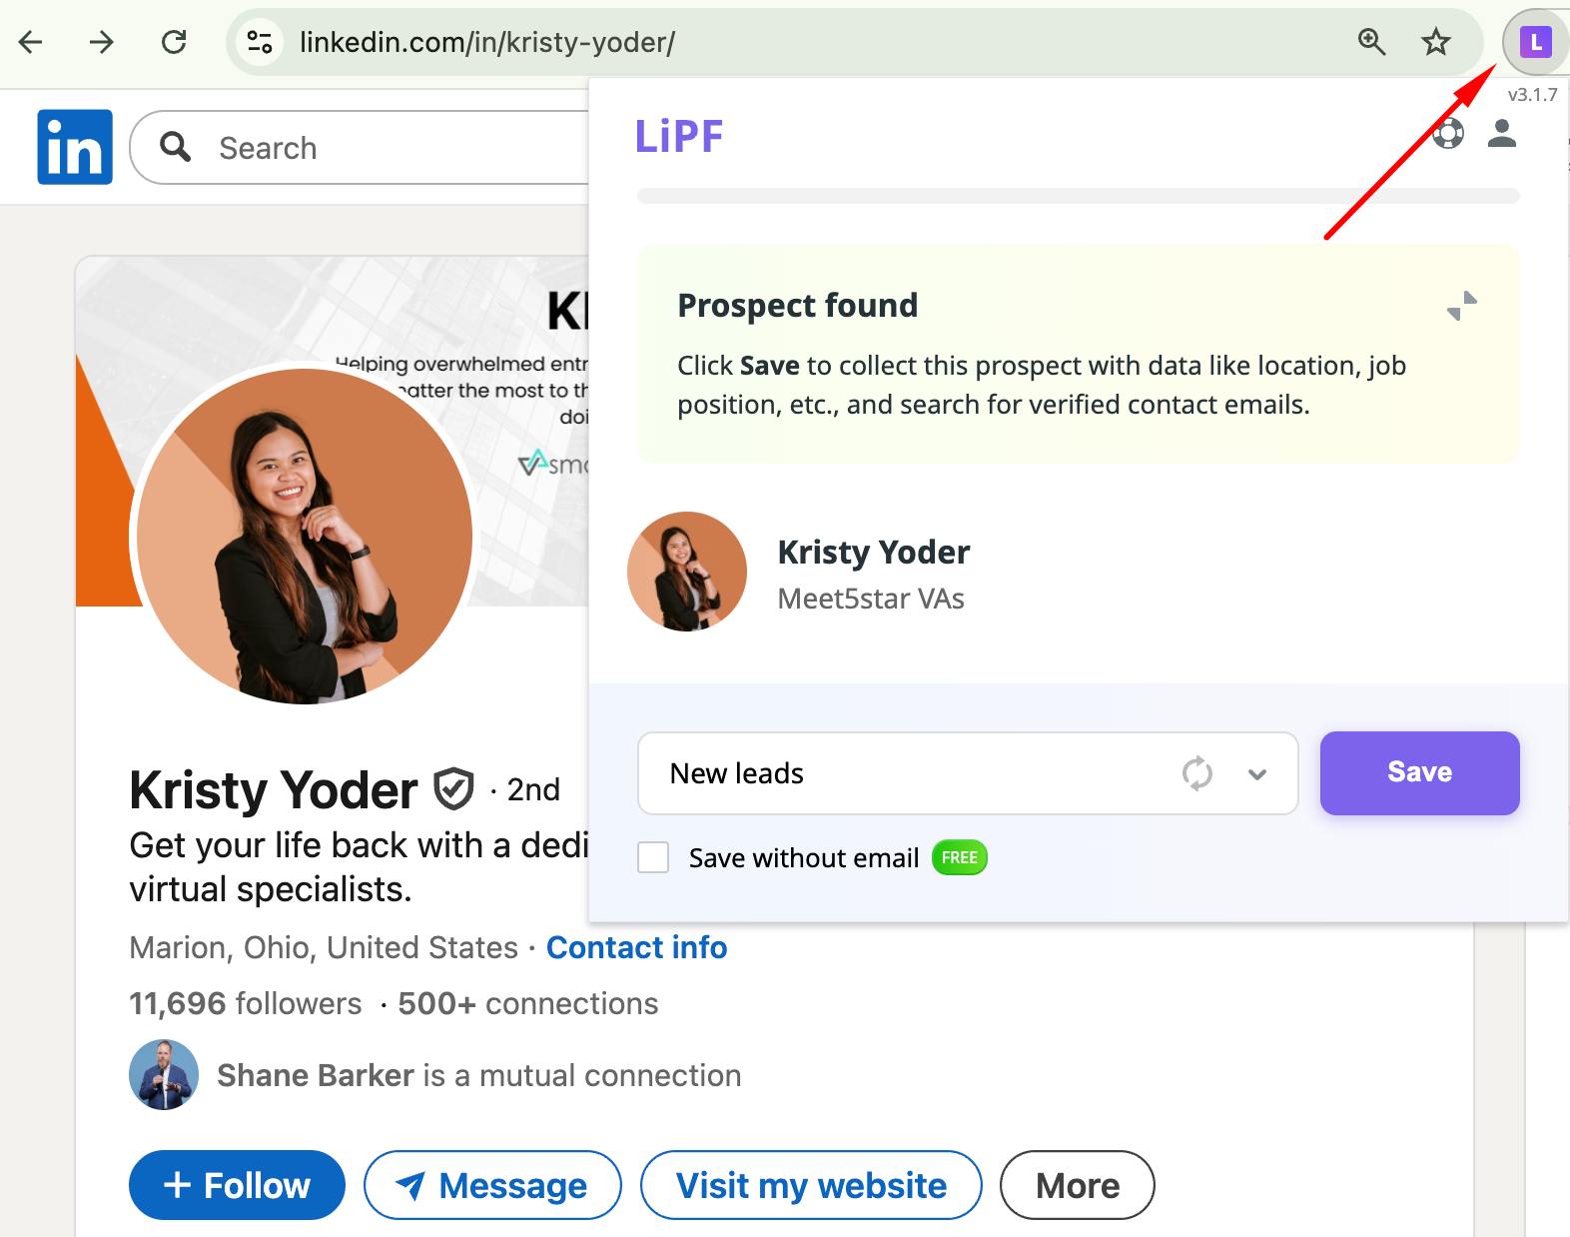
Task: Click the zoom magnifier icon in address bar
Action: click(x=1371, y=42)
